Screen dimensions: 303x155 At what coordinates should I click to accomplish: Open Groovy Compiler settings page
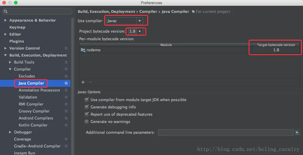[x=34, y=111]
